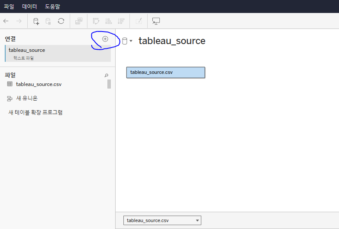Screen dimensions: 339x229
Task: Click the pause auto updates icon
Action: (48, 21)
